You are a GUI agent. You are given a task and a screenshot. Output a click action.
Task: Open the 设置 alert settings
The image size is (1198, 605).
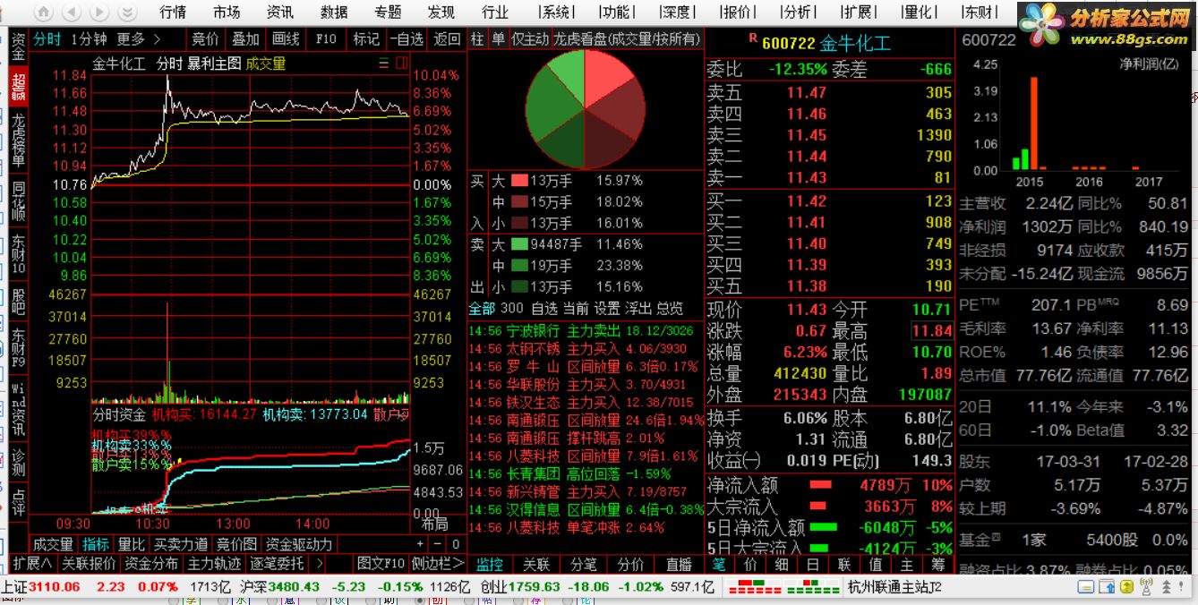608,308
